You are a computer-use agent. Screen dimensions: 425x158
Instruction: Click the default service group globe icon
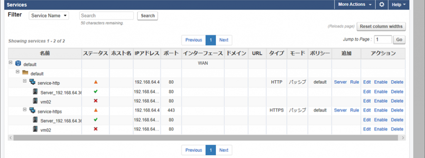pos(18,64)
